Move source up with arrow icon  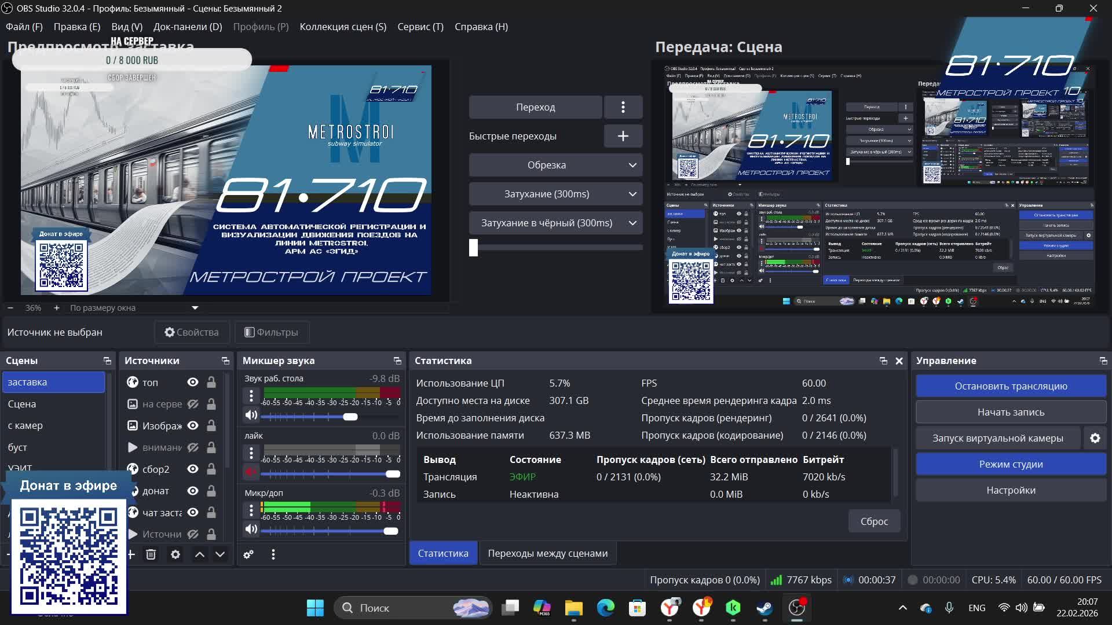(x=199, y=554)
